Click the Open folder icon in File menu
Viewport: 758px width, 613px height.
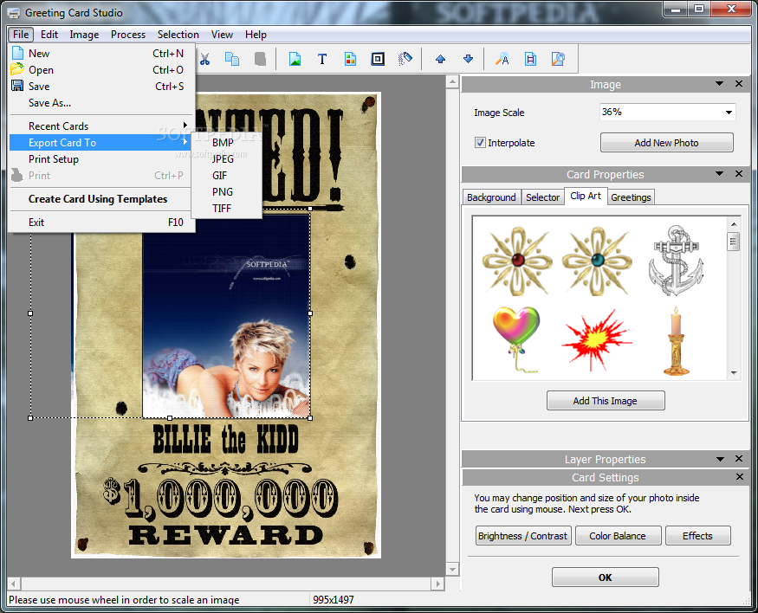point(17,69)
